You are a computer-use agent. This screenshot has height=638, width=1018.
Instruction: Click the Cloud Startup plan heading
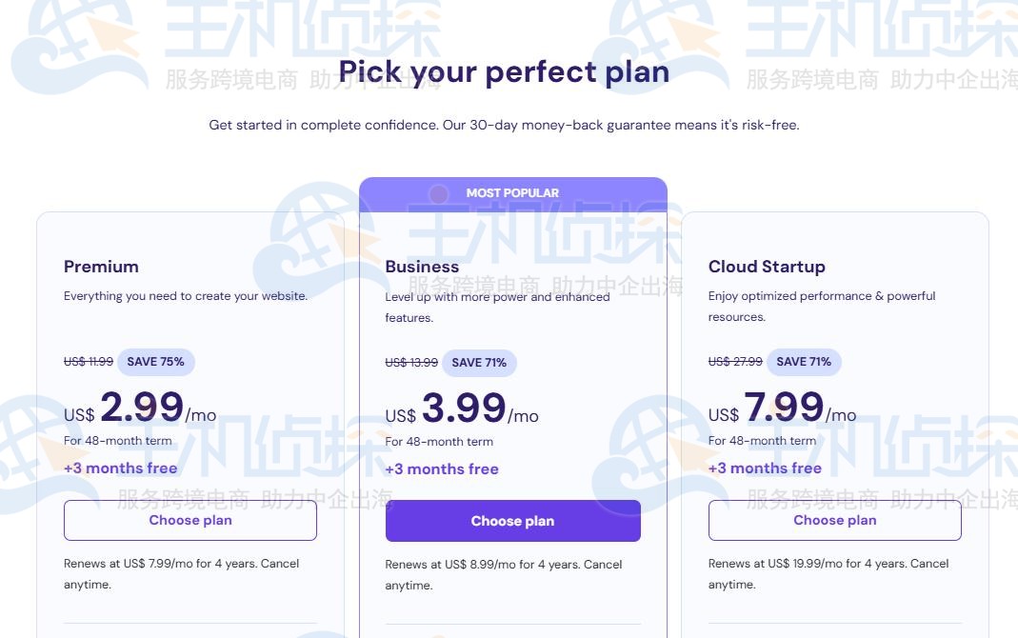767,267
